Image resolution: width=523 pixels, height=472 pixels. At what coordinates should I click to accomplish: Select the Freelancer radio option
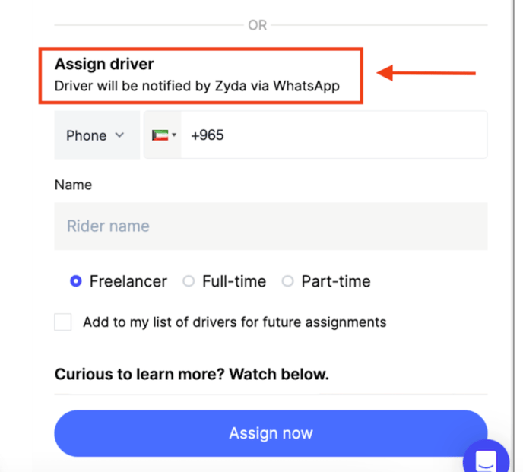(76, 281)
